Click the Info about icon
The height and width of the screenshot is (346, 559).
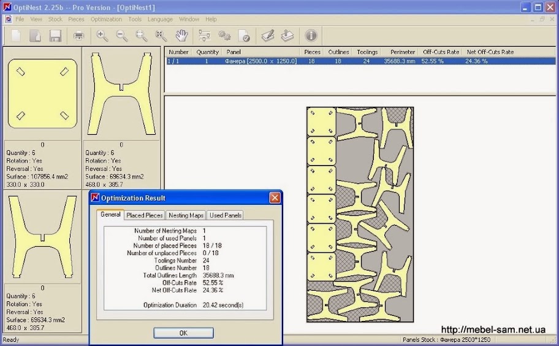[311, 36]
